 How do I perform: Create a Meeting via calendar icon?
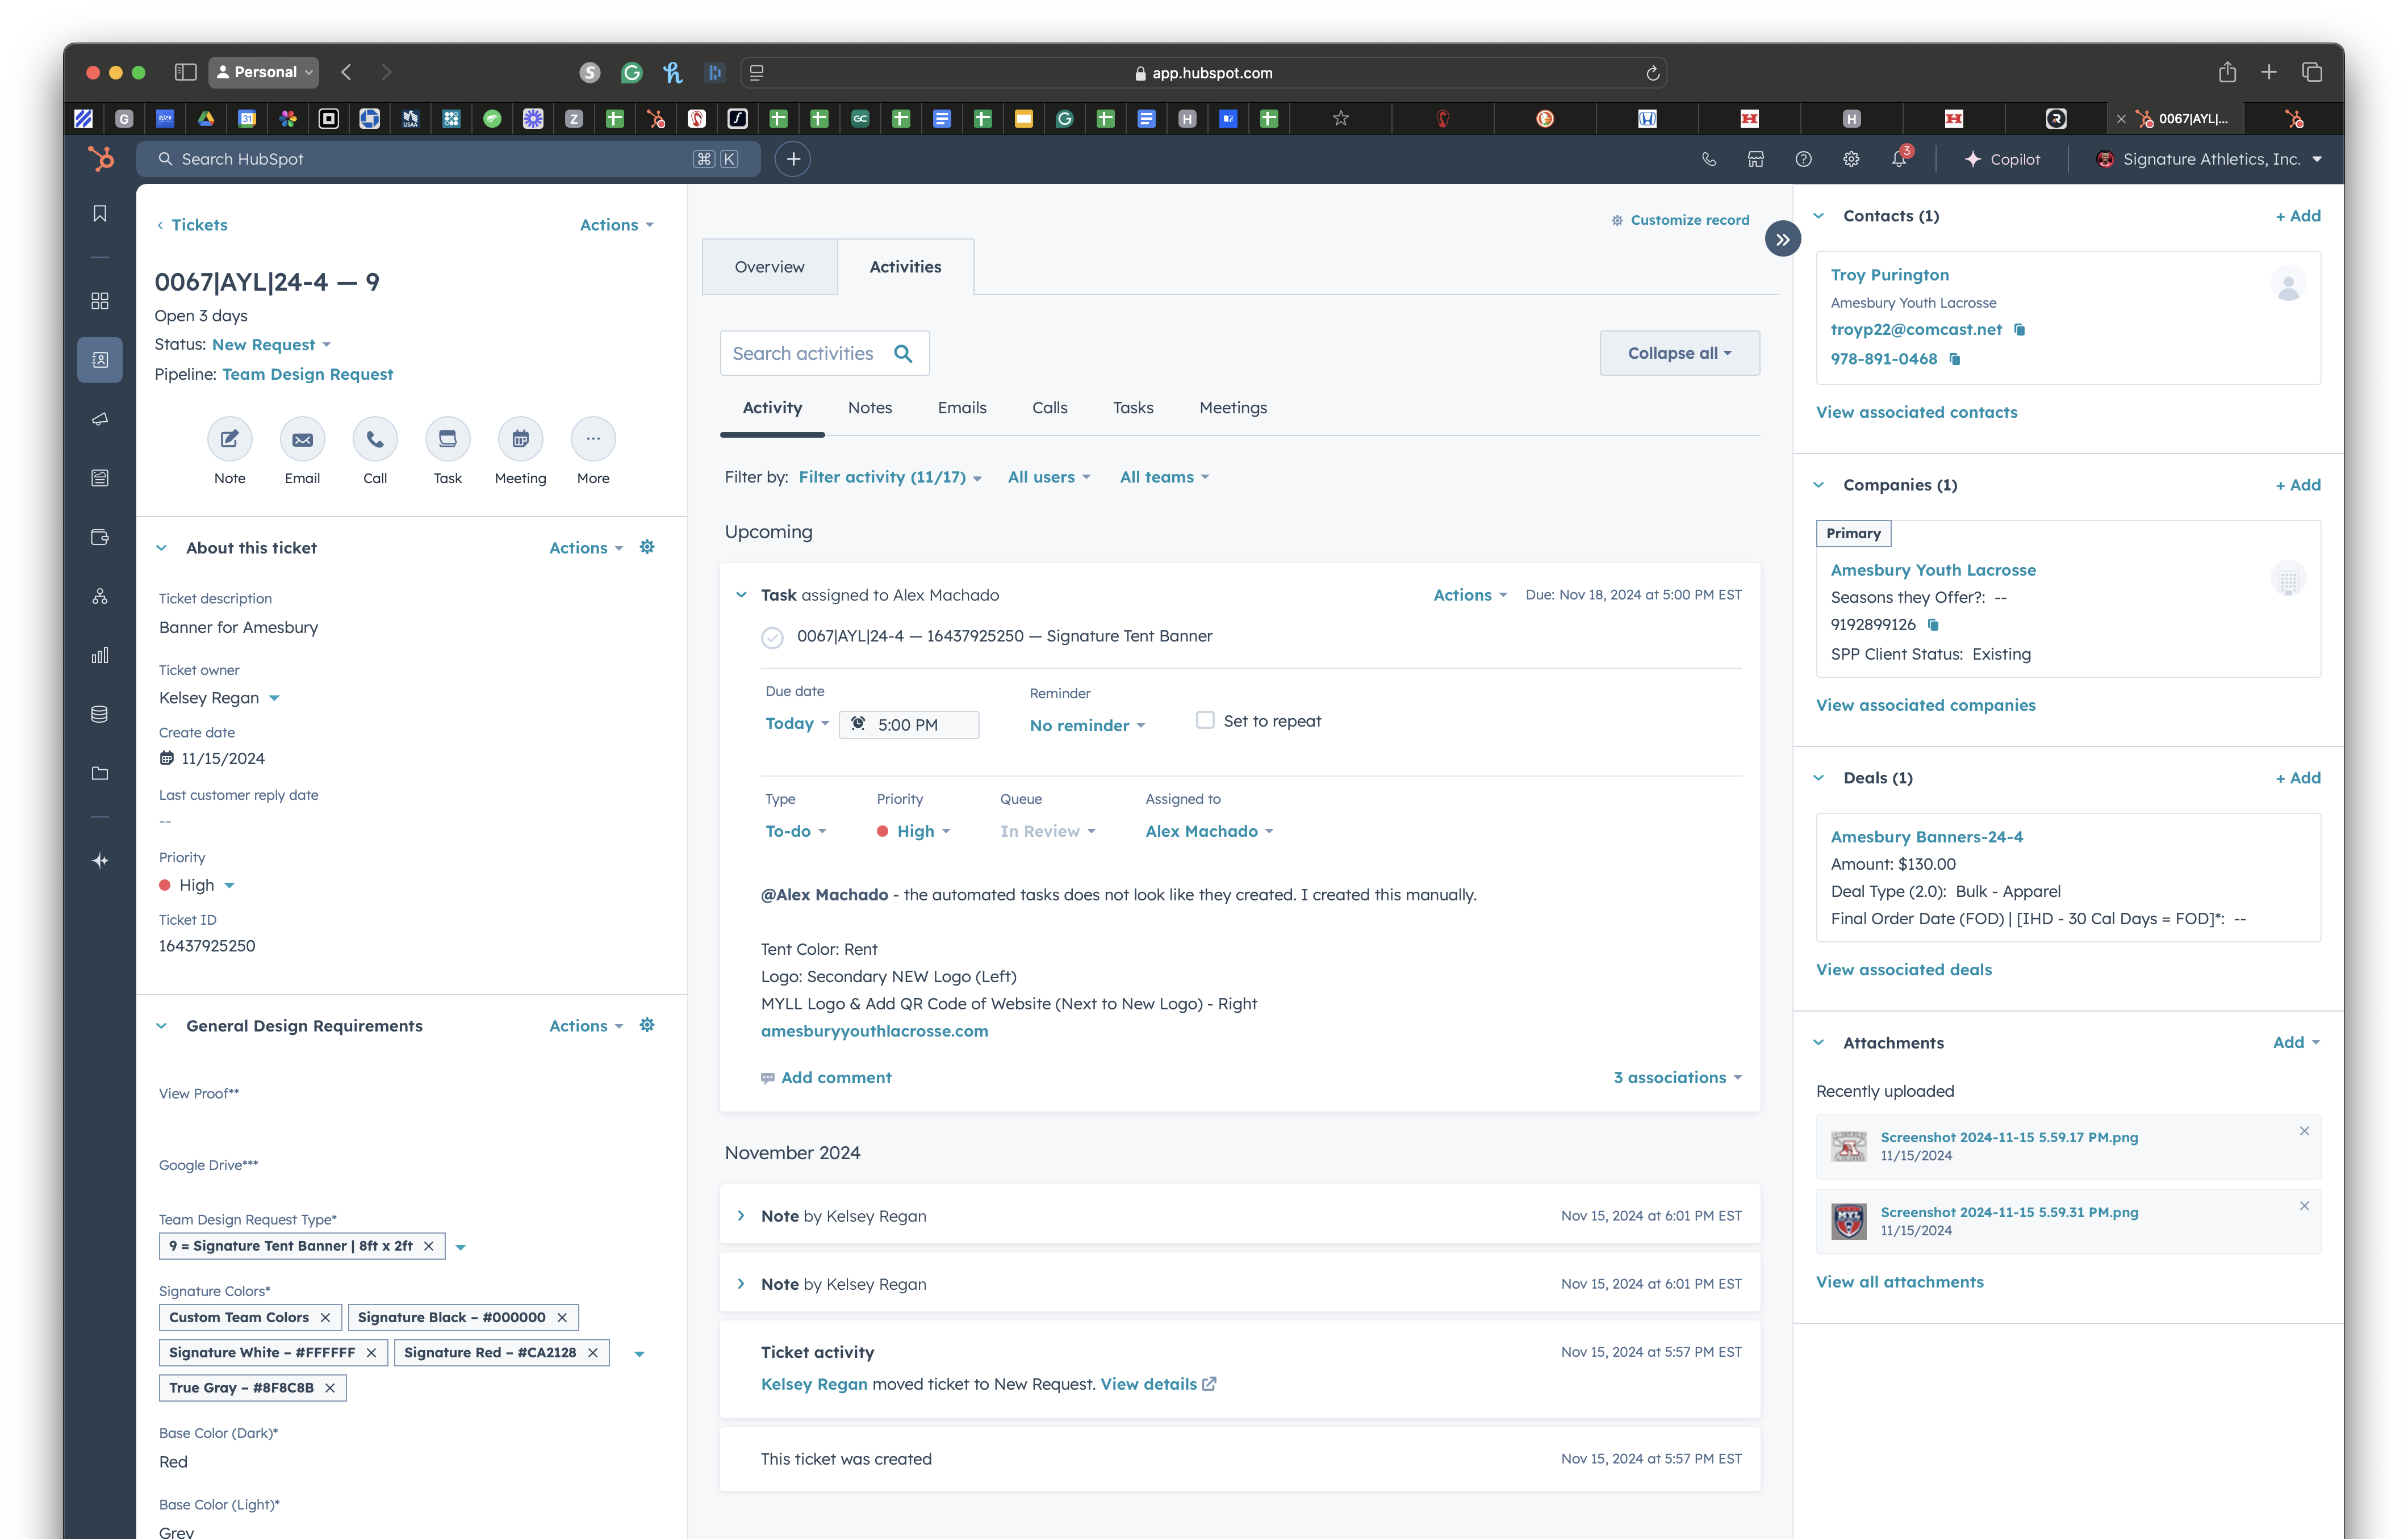(520, 439)
